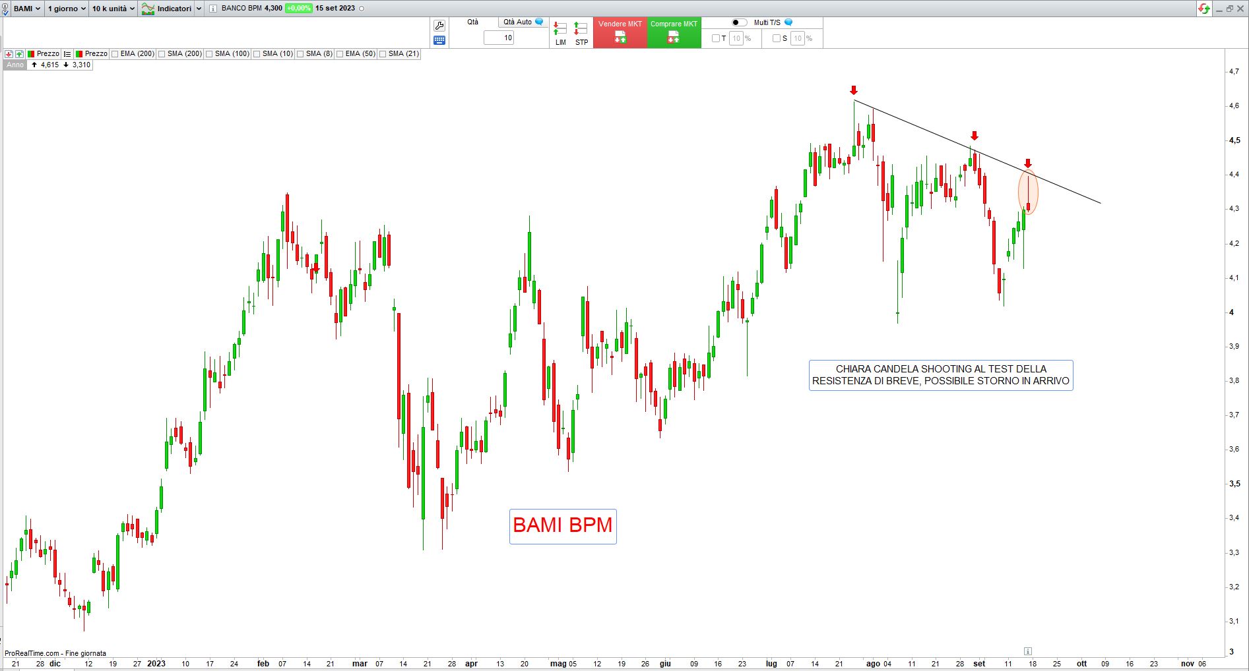Check the T take-profit checkbox
Viewport: 1249px width, 671px height.
715,38
